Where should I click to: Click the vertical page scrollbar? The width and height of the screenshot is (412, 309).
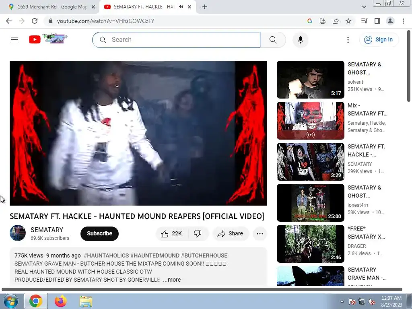point(409,66)
